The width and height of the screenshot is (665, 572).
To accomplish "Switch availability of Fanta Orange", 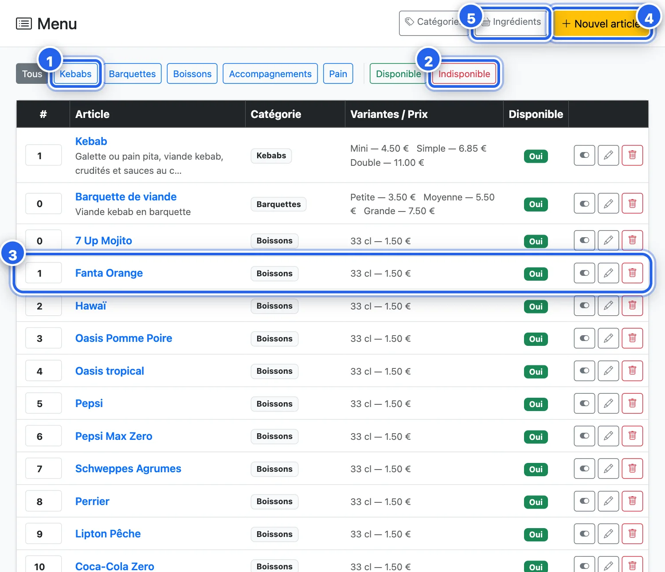I will 584,273.
